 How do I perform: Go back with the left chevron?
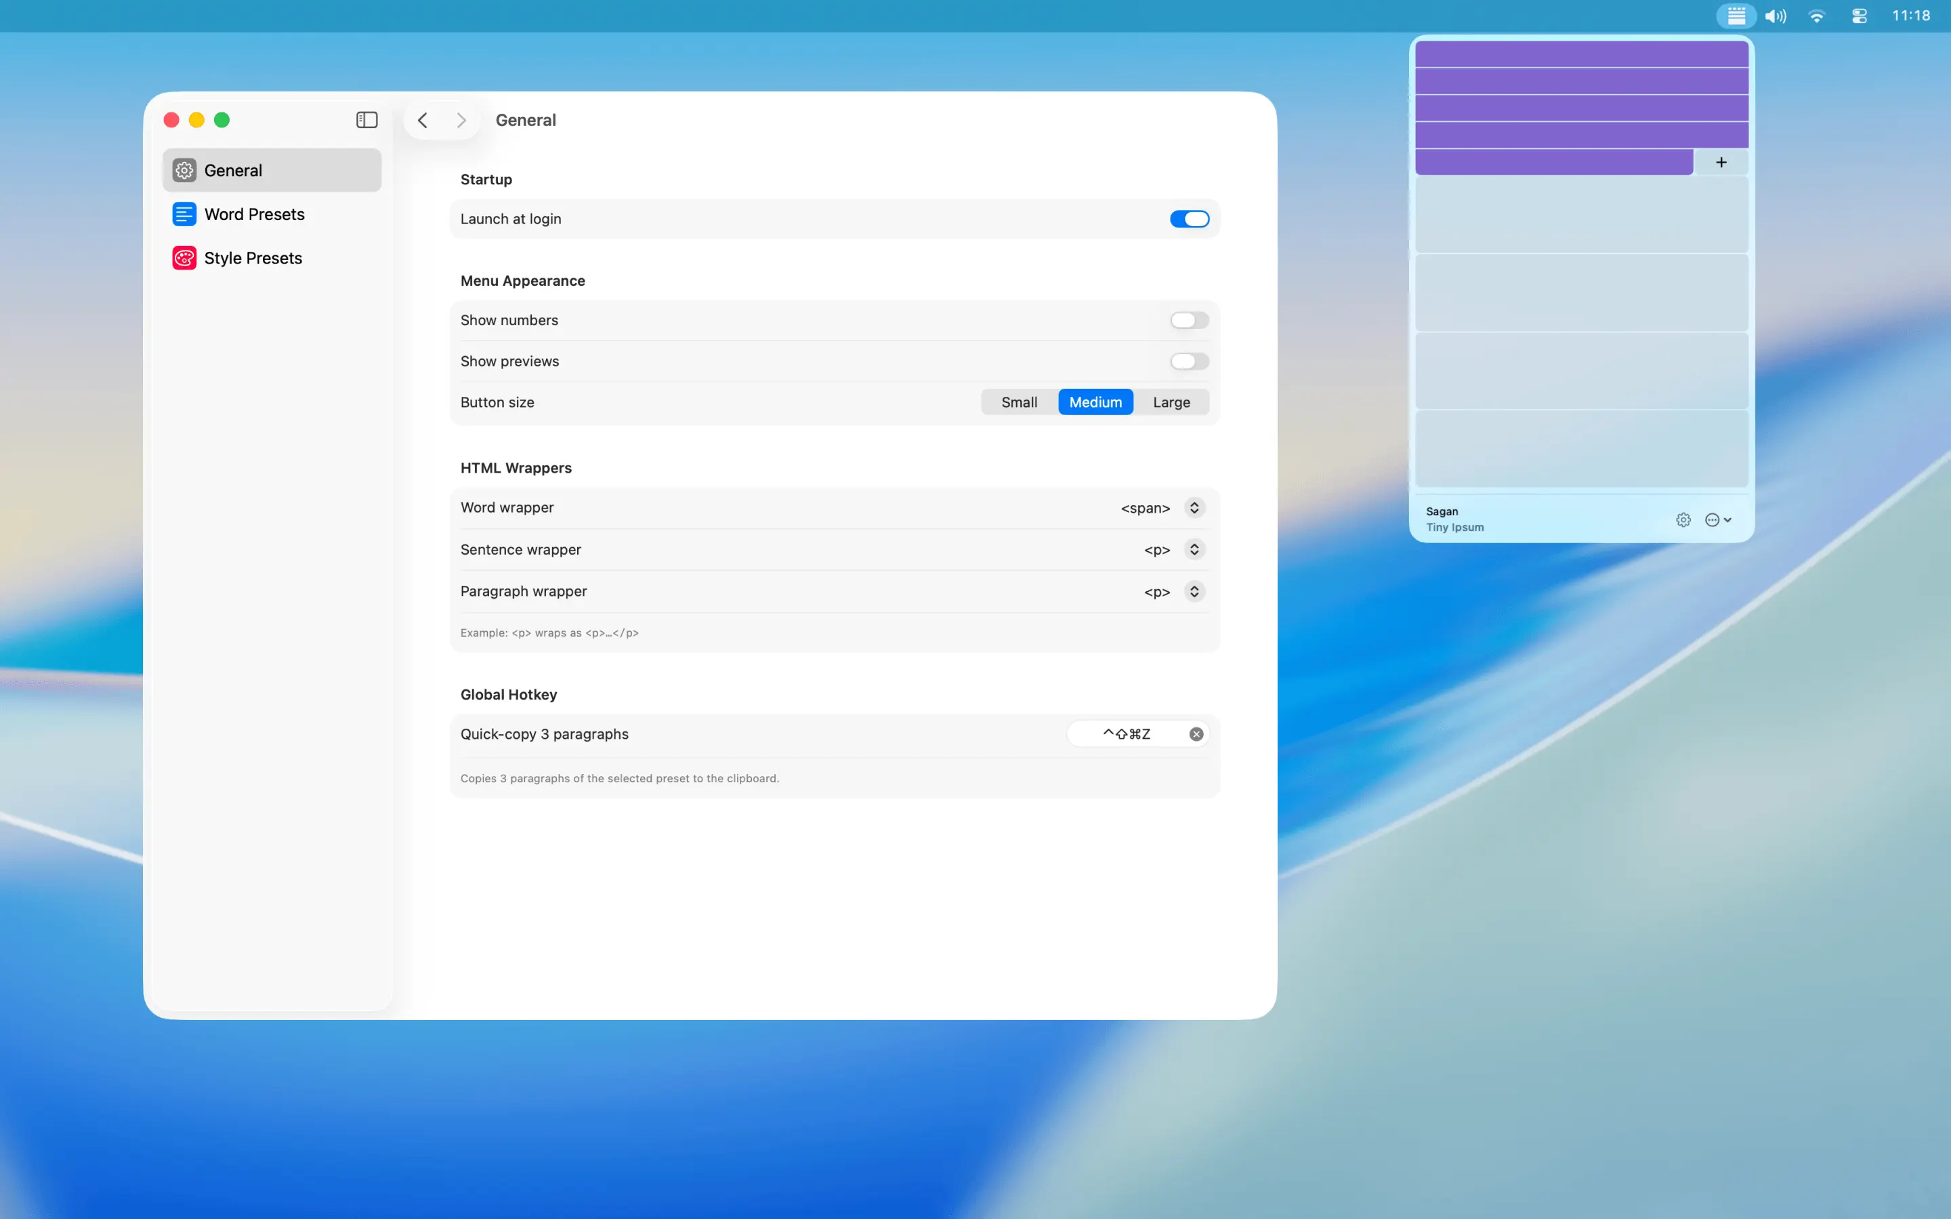423,120
